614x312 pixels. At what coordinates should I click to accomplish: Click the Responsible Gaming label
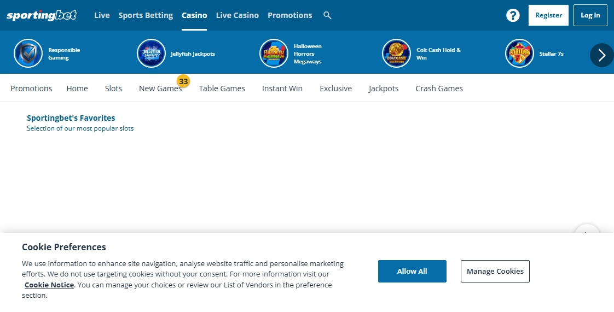point(64,54)
